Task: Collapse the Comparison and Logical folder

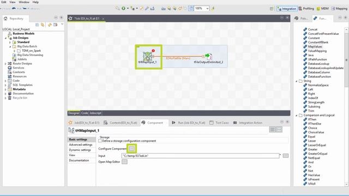Action: [x=297, y=115]
